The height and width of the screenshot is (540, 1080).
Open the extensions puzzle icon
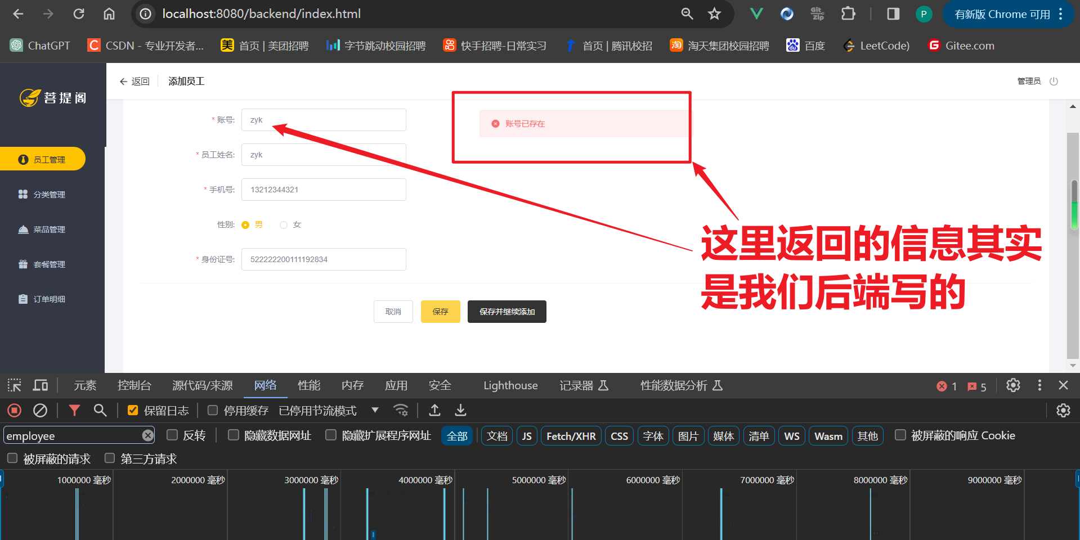coord(848,14)
